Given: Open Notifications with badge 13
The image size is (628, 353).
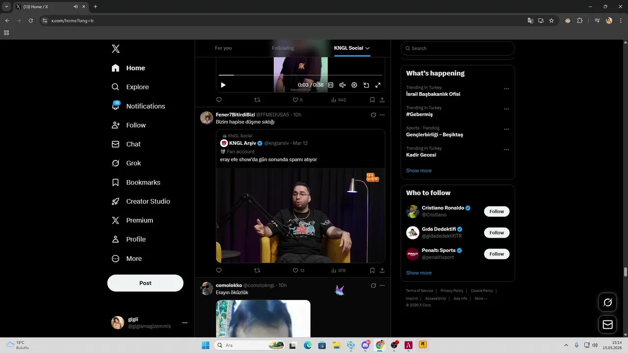Looking at the screenshot, I should pyautogui.click(x=138, y=106).
